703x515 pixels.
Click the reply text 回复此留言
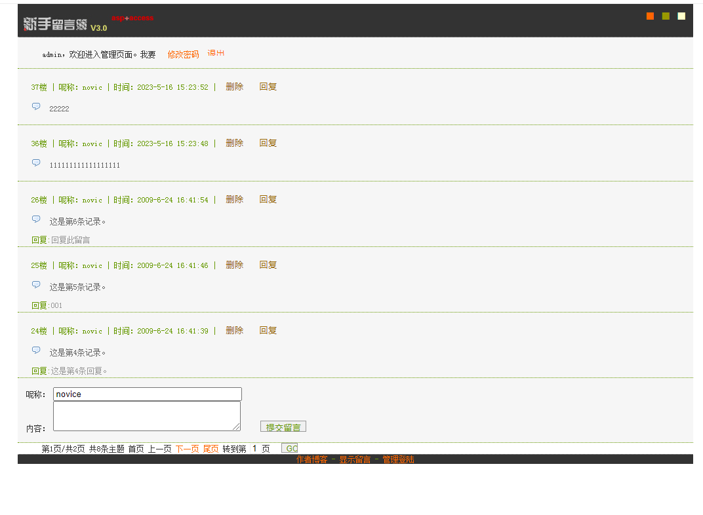click(70, 240)
